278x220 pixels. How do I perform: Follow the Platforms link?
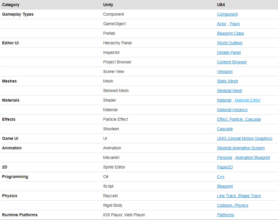(x=225, y=215)
